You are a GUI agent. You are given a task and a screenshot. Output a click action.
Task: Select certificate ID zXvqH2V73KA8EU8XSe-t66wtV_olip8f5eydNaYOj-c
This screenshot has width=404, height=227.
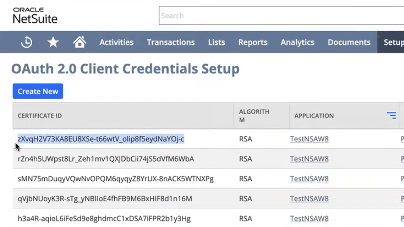pyautogui.click(x=101, y=139)
